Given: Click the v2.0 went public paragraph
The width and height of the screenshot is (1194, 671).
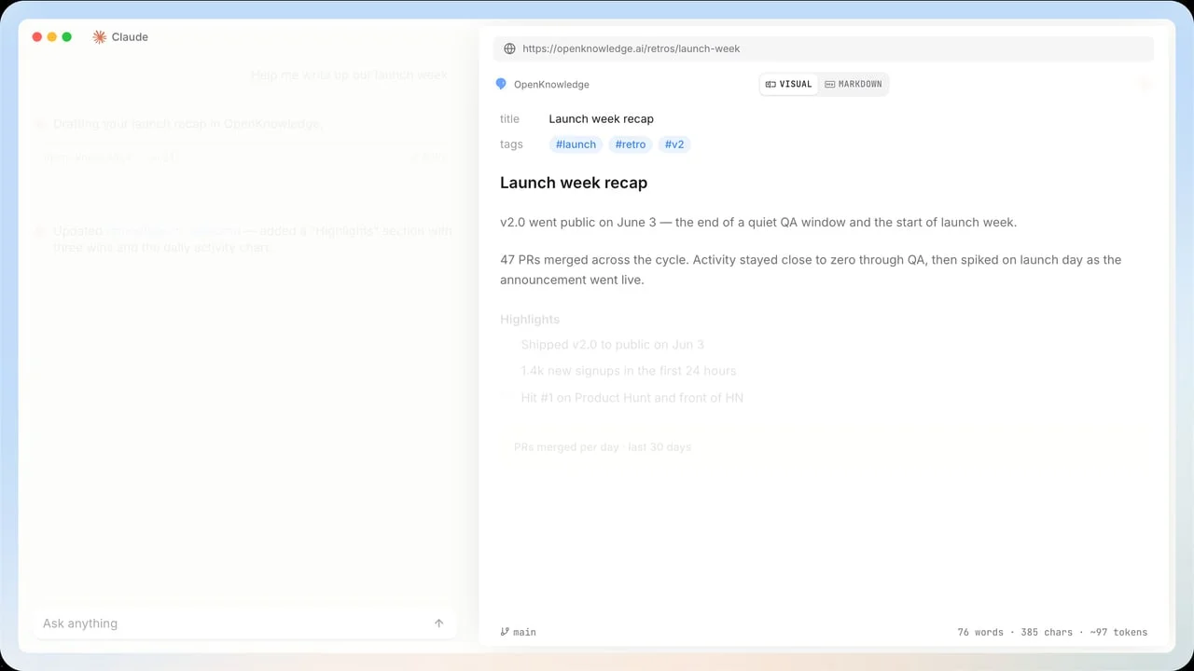Looking at the screenshot, I should click(758, 222).
